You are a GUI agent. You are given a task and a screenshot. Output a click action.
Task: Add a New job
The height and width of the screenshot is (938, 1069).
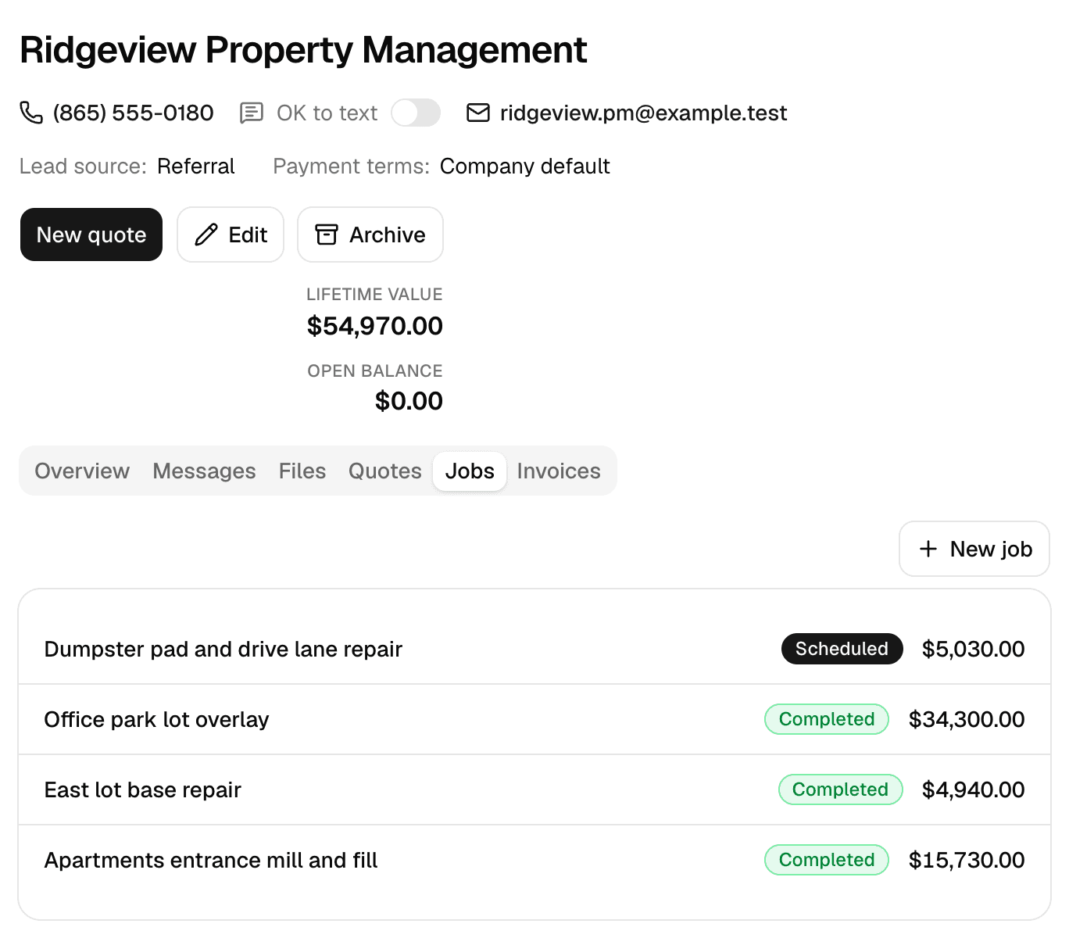coord(974,549)
